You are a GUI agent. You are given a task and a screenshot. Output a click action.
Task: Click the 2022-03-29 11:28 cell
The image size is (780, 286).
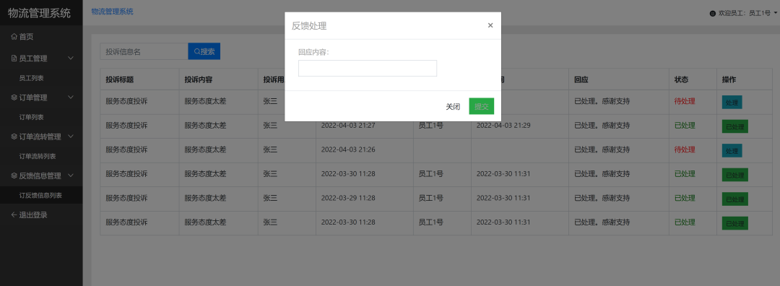pyautogui.click(x=348, y=198)
